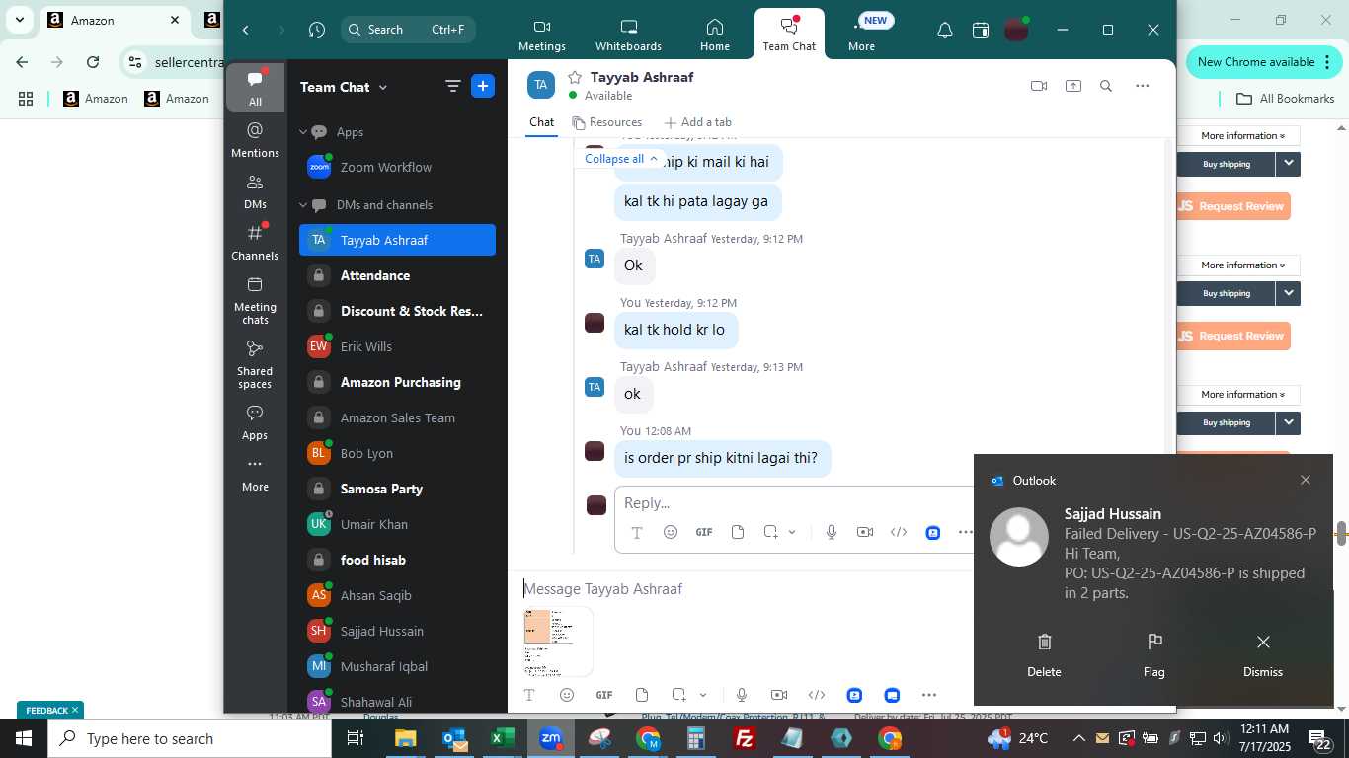Click the Search box in Zoom
This screenshot has width=1349, height=758.
(x=408, y=30)
